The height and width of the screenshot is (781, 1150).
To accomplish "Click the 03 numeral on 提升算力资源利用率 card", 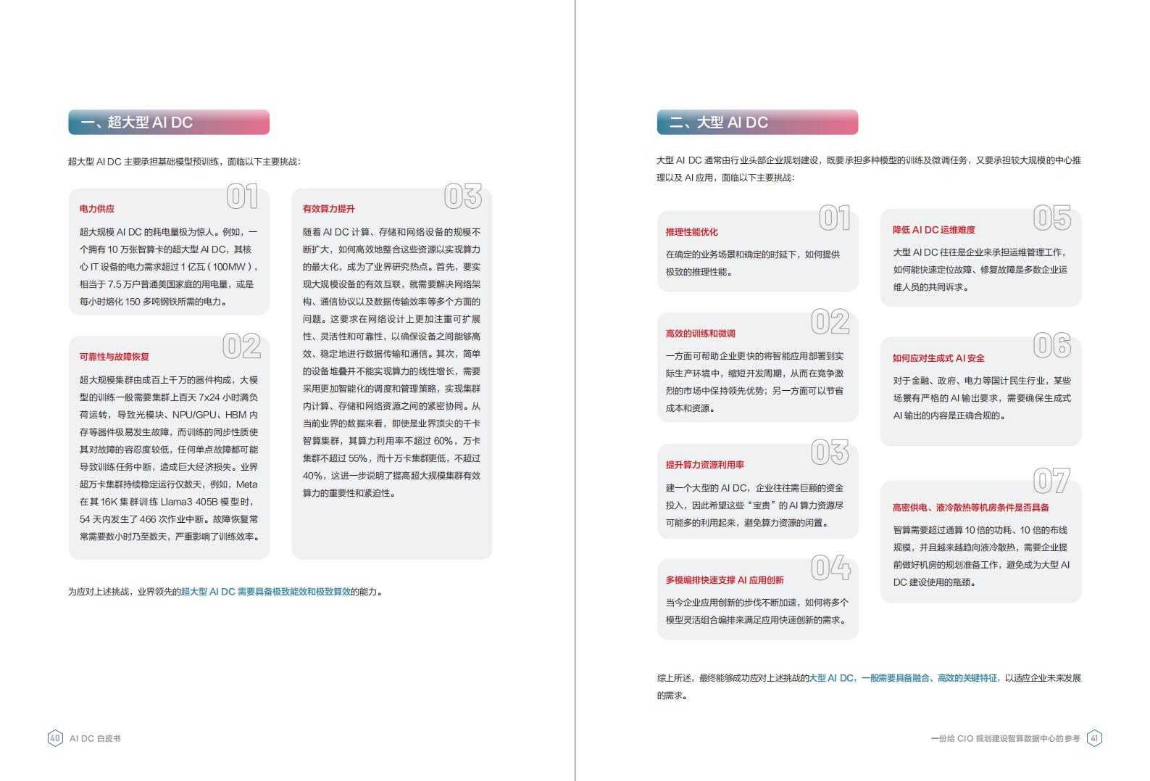I will coord(830,452).
